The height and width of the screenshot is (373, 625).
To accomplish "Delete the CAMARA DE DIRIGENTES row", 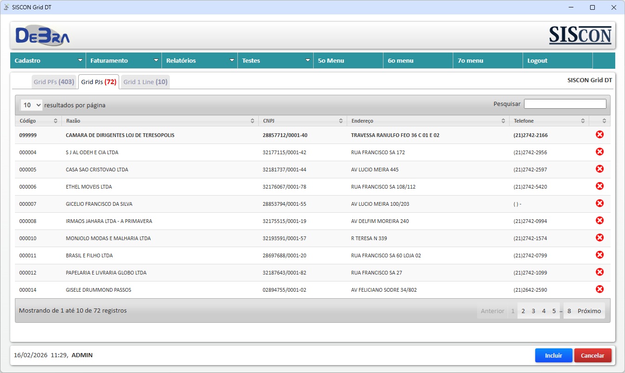I will [x=599, y=135].
